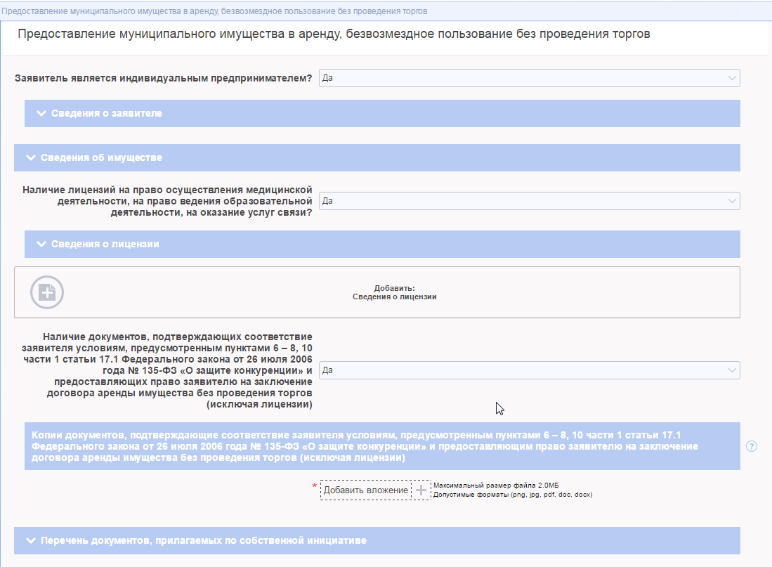The height and width of the screenshot is (567, 772).
Task: Collapse the Сведения об имуществе section title
Action: [x=101, y=158]
